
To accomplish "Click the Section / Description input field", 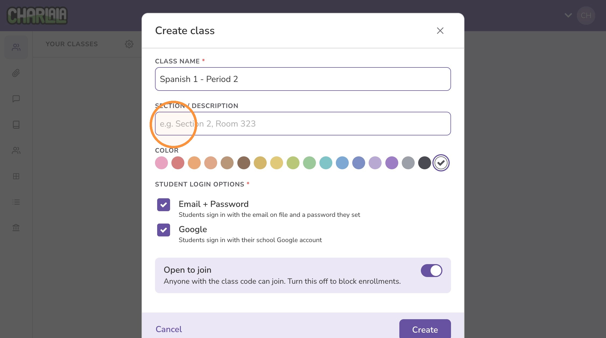I will click(303, 124).
